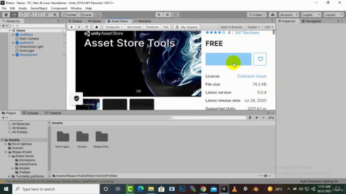Screen dimensions: 346x194
Task: Pause the game playback
Action: 167,15
